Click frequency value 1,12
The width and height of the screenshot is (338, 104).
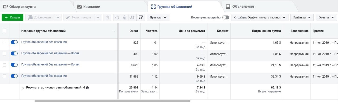[x=155, y=76]
